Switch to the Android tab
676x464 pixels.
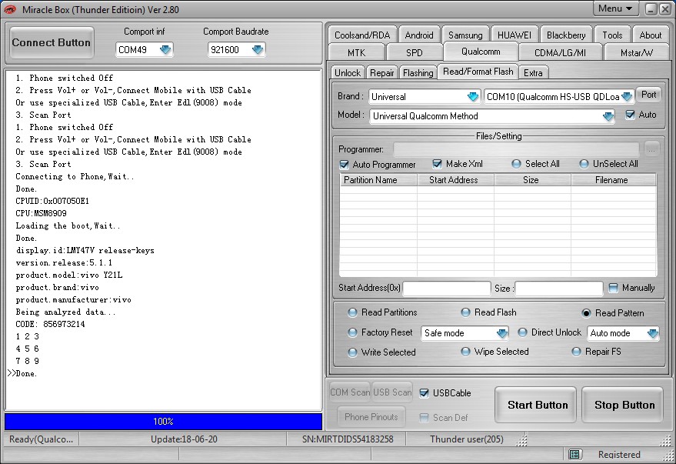(419, 35)
